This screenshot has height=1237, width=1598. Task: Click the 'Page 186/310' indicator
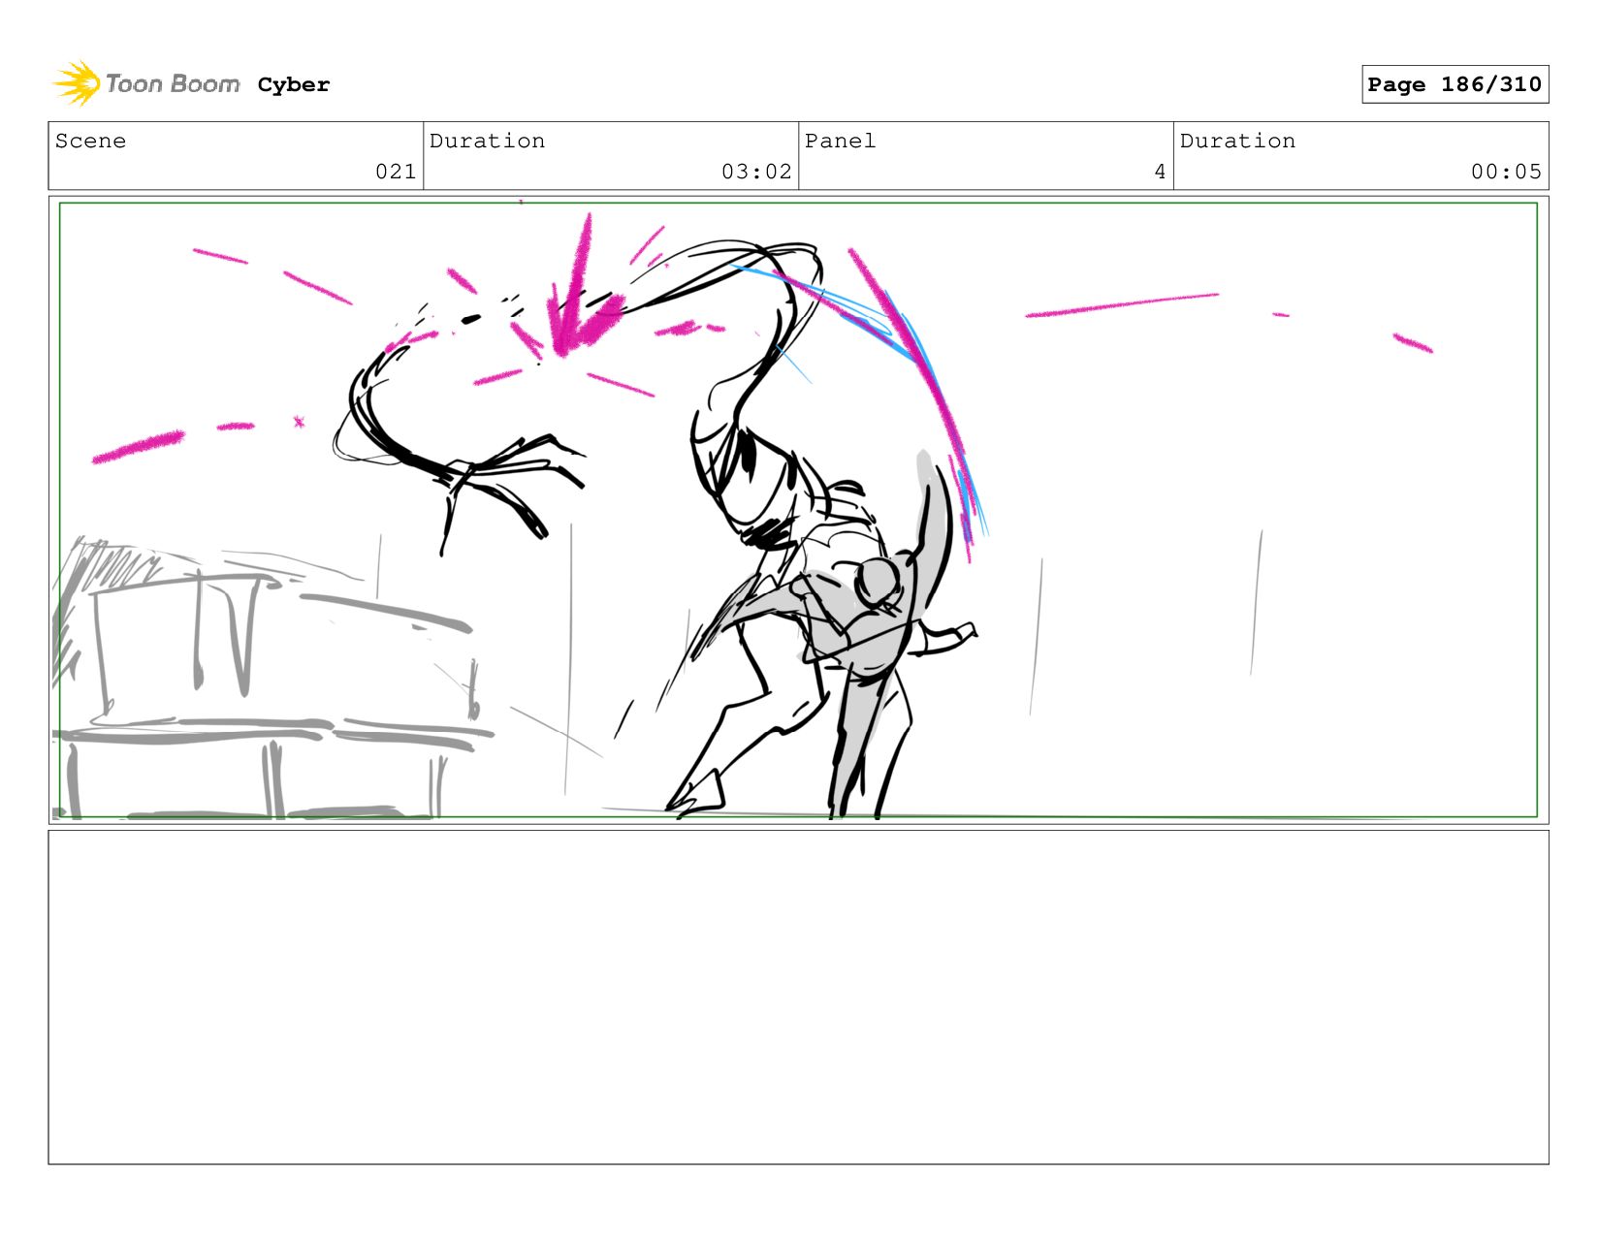(1454, 84)
